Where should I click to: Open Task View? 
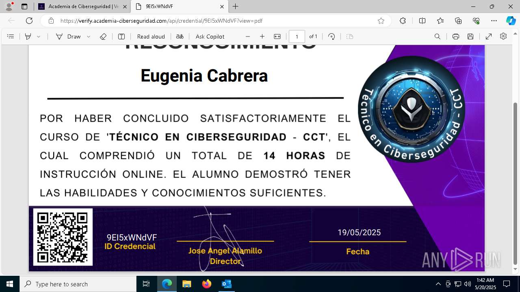coord(146,284)
